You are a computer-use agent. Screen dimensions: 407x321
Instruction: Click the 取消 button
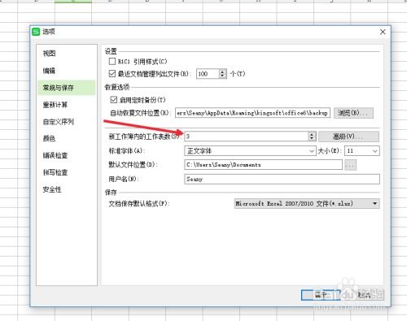coord(365,295)
